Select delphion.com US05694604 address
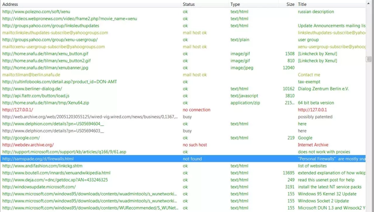Image resolution: width=374 pixels, height=212 pixels. (x=53, y=124)
